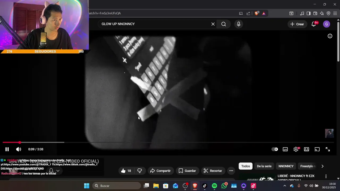Open Task View in taskbar
The height and width of the screenshot is (191, 340).
[x=146, y=186]
